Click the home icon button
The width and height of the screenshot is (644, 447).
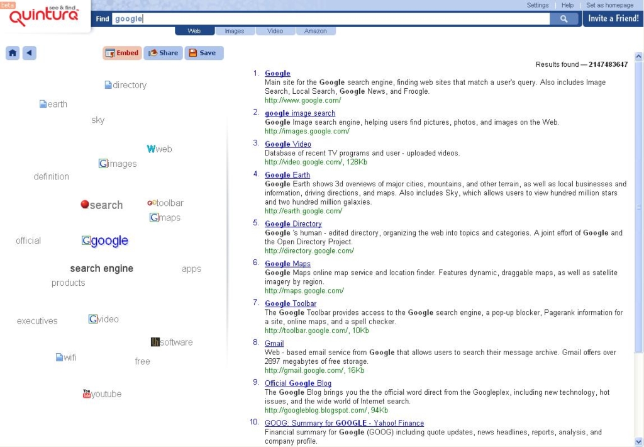(x=13, y=53)
